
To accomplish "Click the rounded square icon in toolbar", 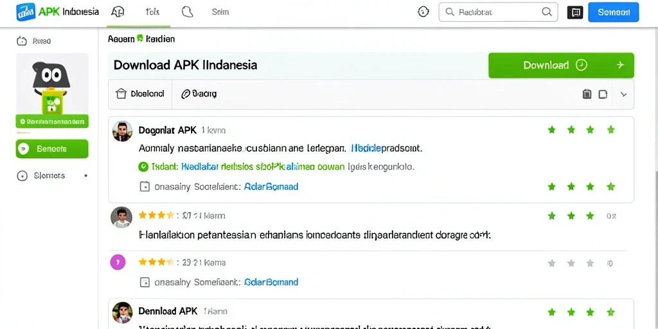I will [x=603, y=94].
